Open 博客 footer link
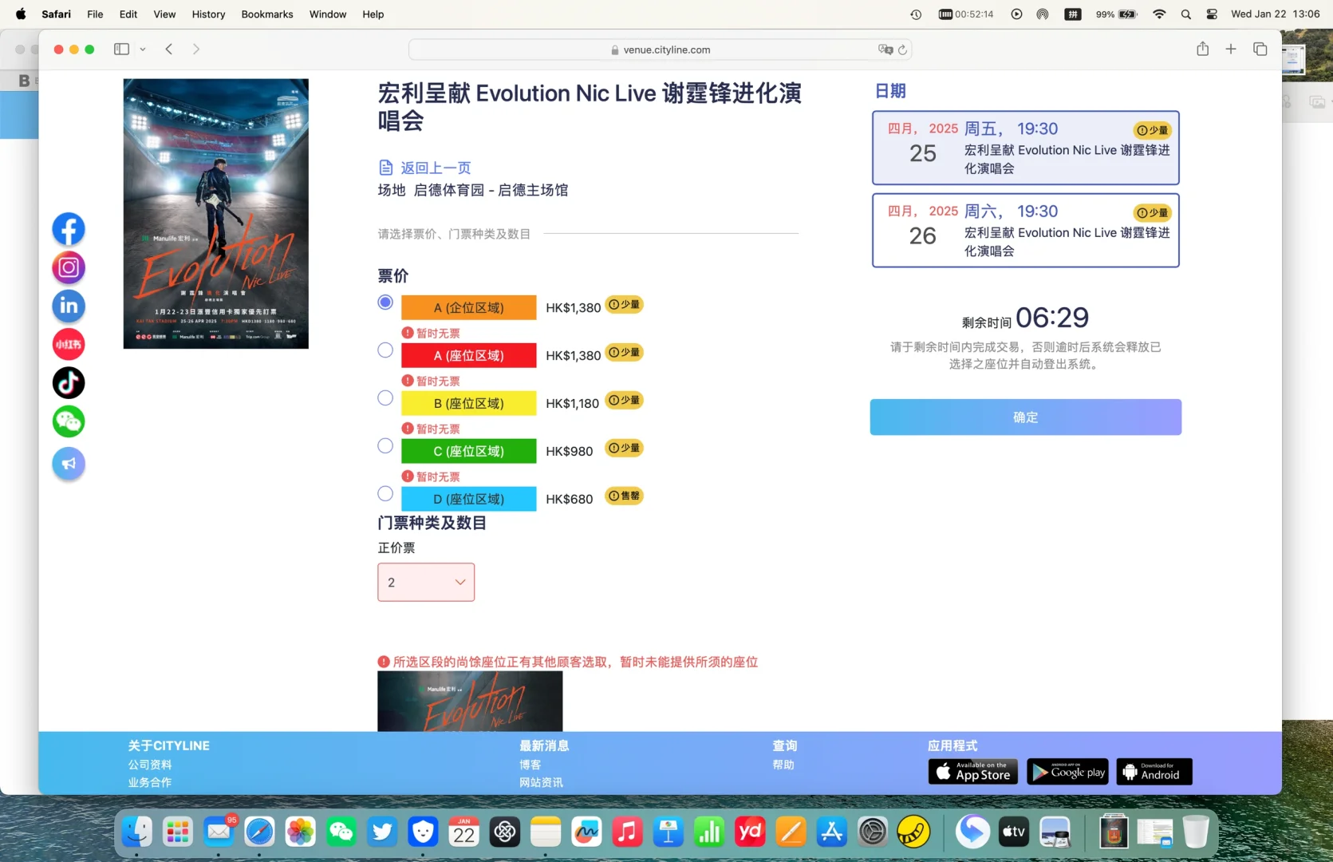This screenshot has width=1333, height=862. pos(530,765)
